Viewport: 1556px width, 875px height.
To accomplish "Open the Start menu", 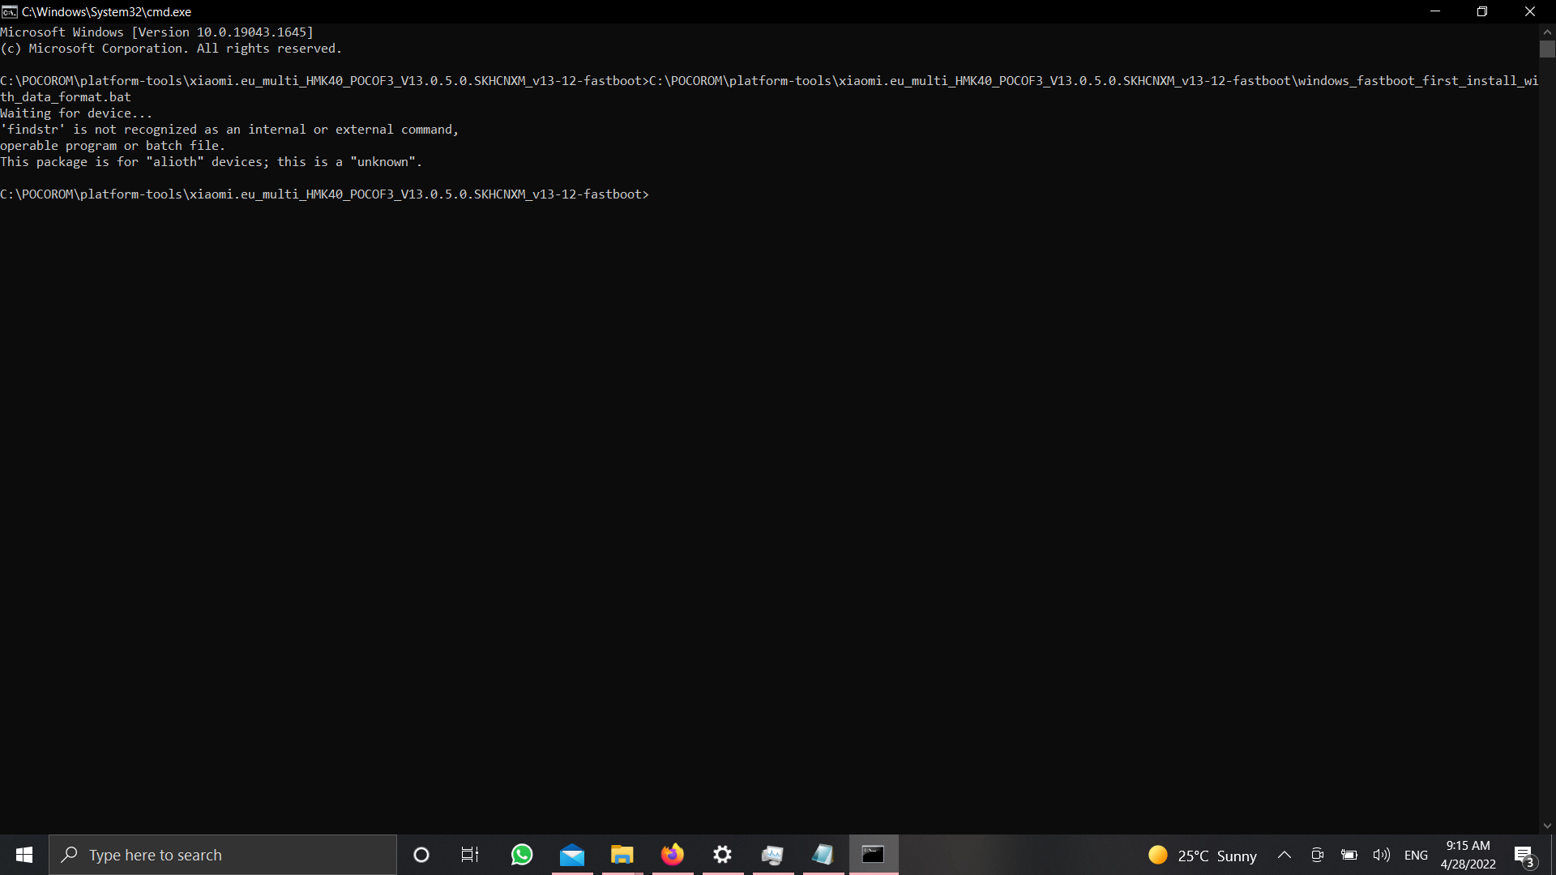I will point(24,855).
